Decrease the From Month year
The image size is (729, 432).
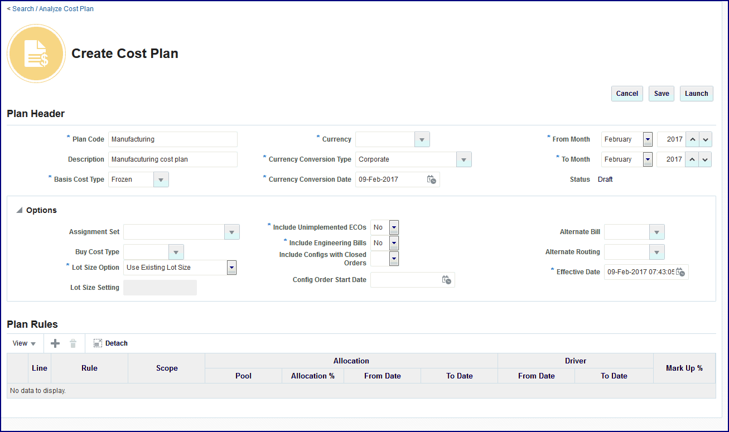[705, 139]
